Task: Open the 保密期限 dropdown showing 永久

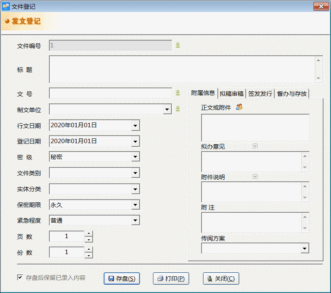Action: coord(136,205)
